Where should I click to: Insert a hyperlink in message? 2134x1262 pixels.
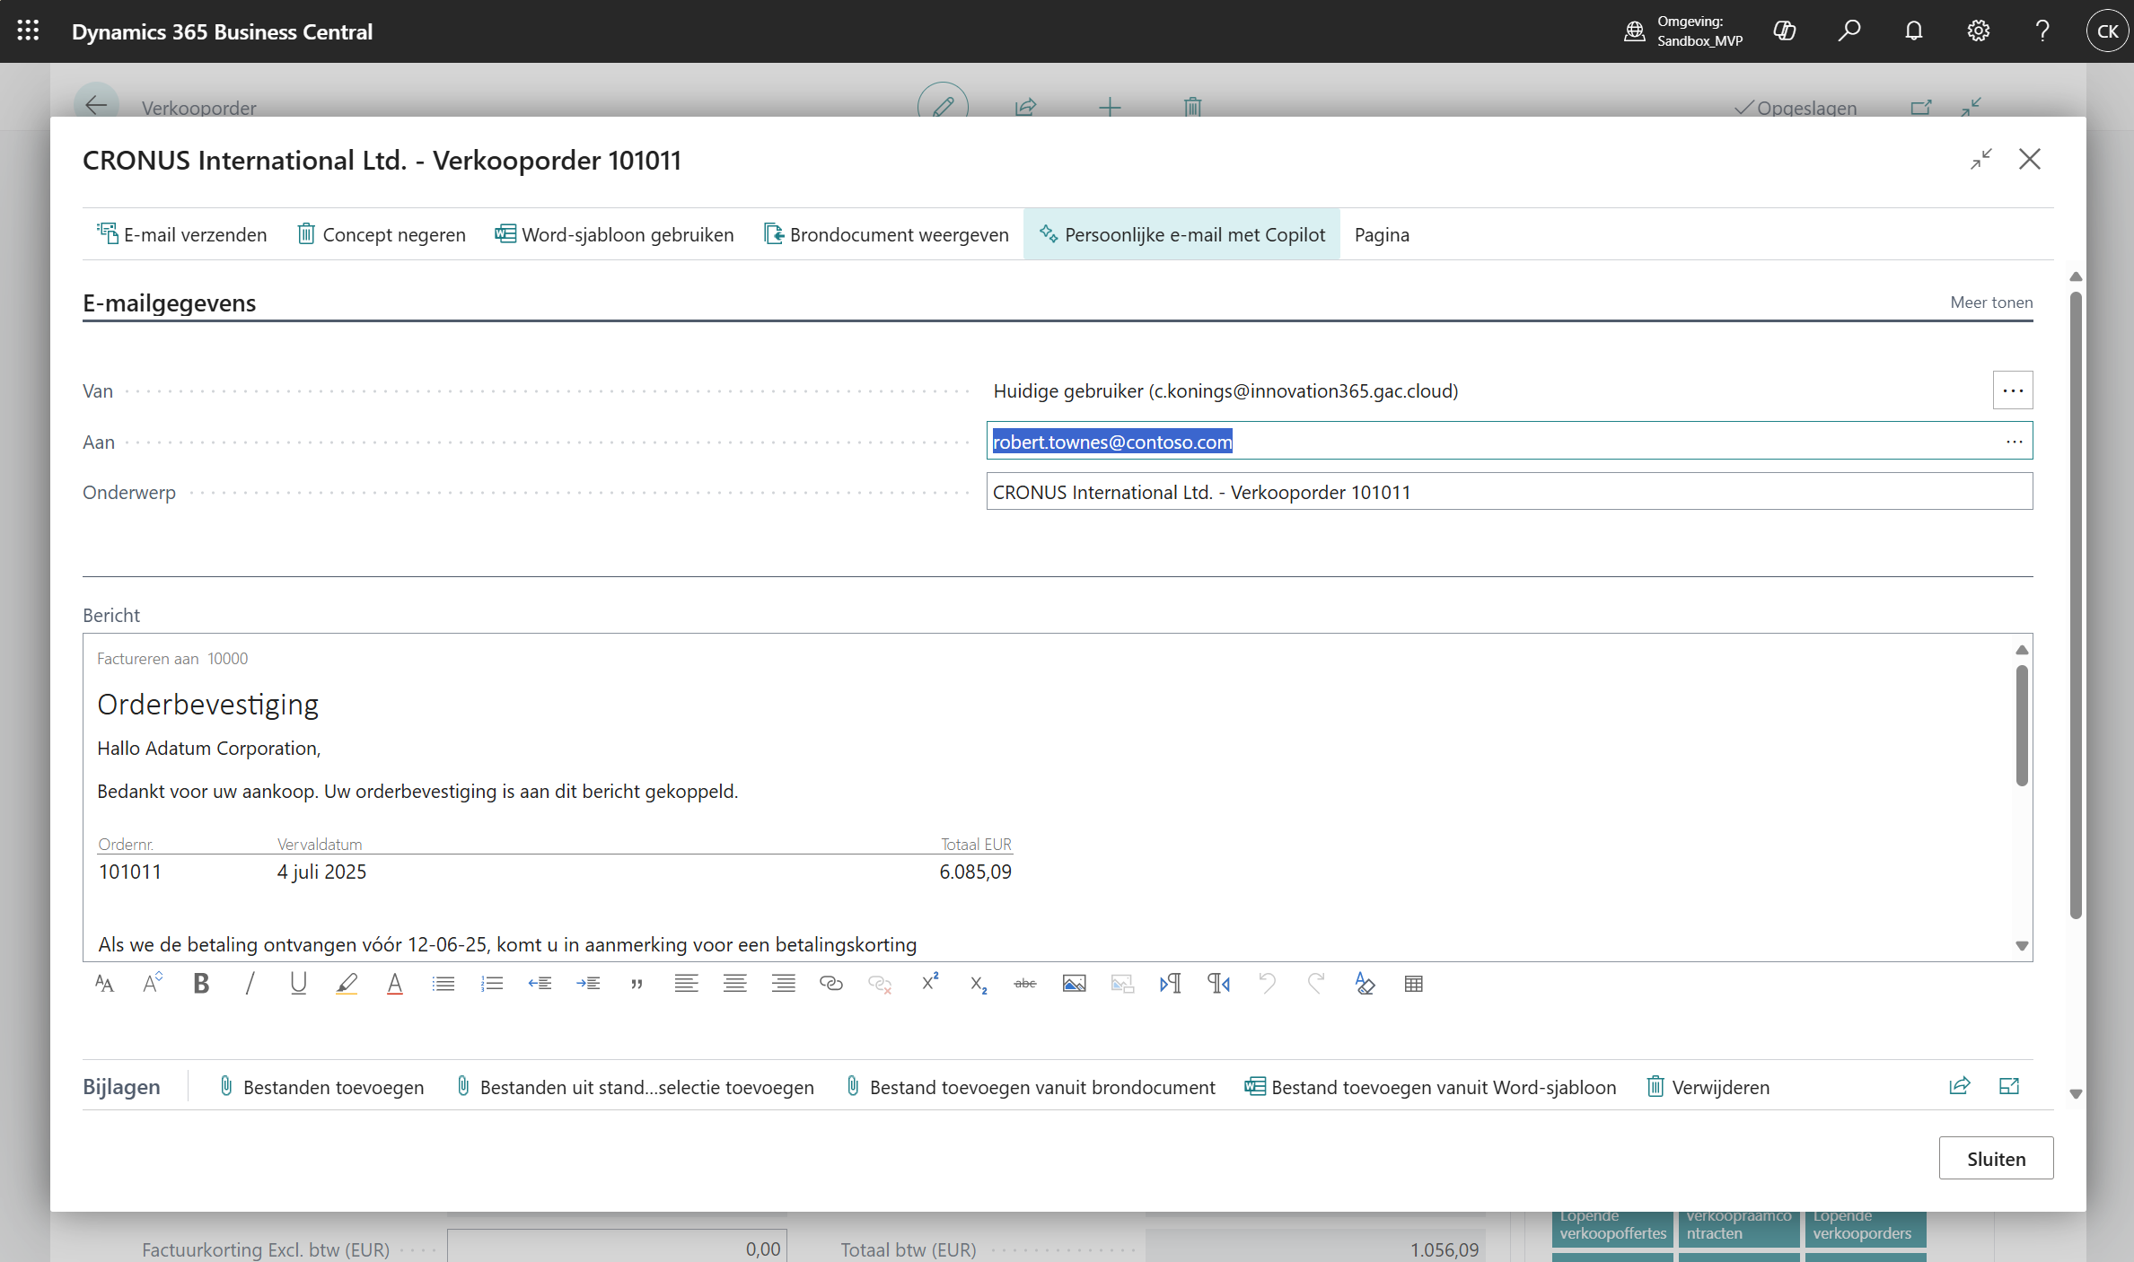[x=831, y=984]
